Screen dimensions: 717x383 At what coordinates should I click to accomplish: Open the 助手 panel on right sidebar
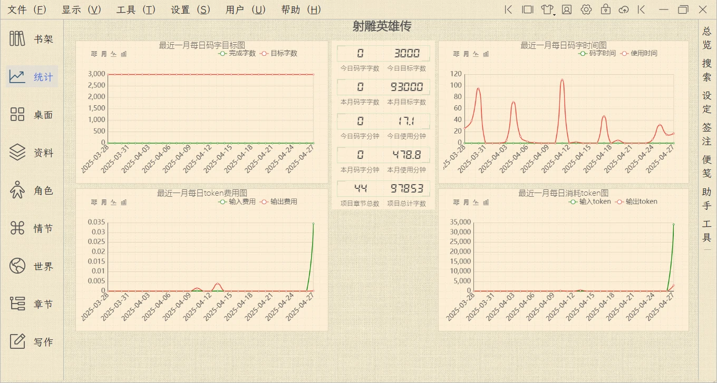click(707, 198)
